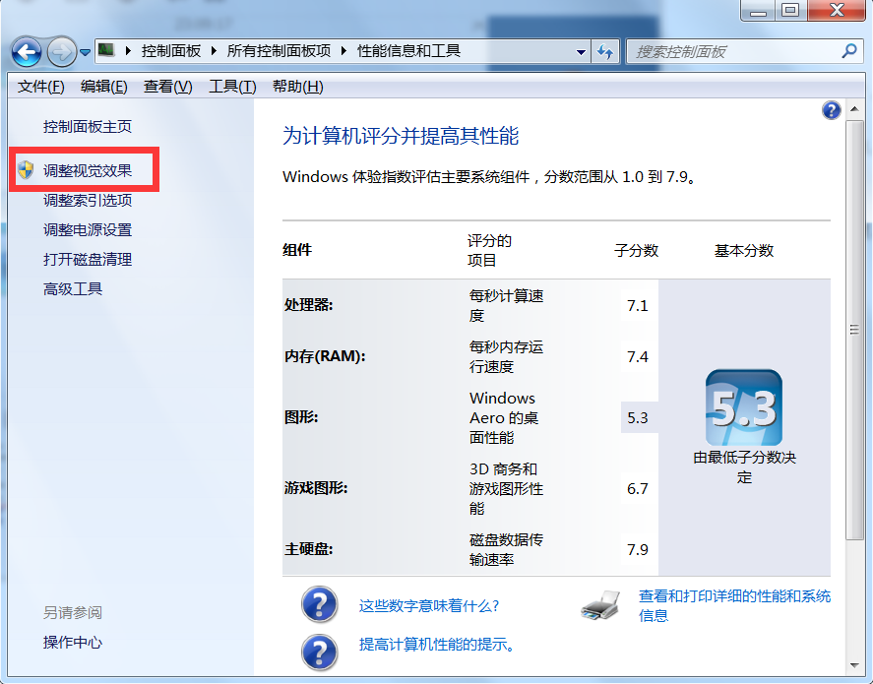Click the Forward navigation arrow button
This screenshot has width=873, height=684.
pyautogui.click(x=61, y=52)
